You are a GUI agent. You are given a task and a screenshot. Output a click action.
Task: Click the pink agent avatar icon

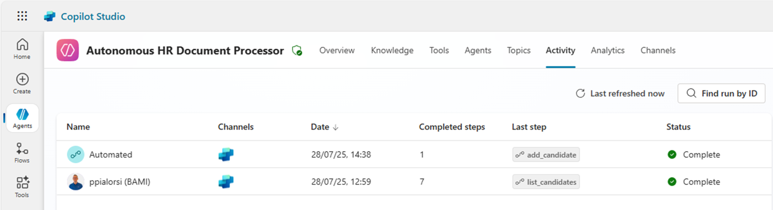tap(68, 50)
